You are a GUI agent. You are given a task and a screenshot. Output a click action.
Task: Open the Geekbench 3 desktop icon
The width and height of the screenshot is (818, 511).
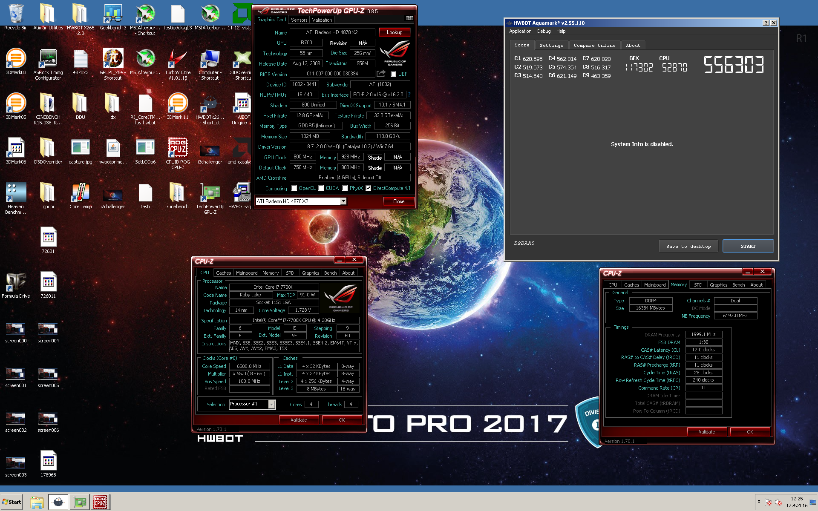113,16
